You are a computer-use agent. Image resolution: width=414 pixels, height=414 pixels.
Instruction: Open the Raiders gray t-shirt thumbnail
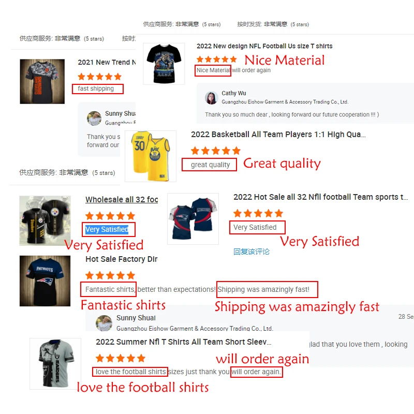pos(55,364)
